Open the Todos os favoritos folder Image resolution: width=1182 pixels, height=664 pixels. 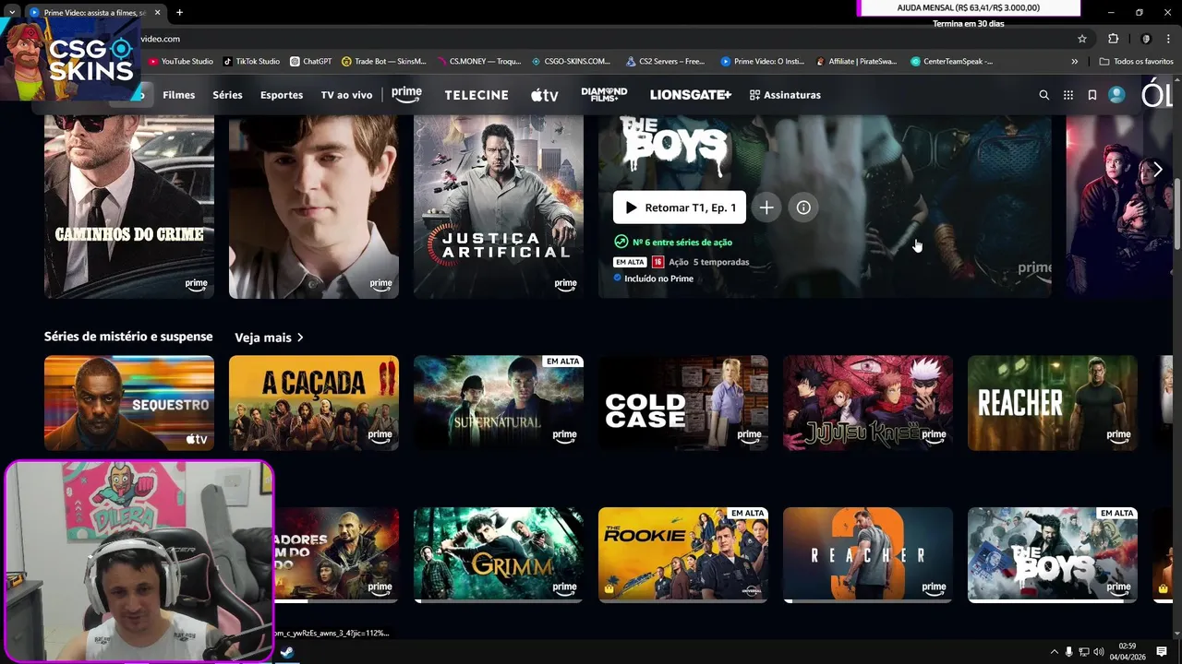tap(1137, 62)
